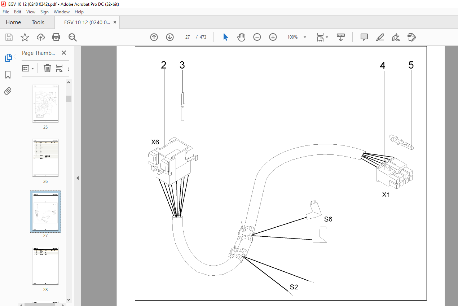
Task: Toggle scrolling mode icon
Action: point(341,37)
